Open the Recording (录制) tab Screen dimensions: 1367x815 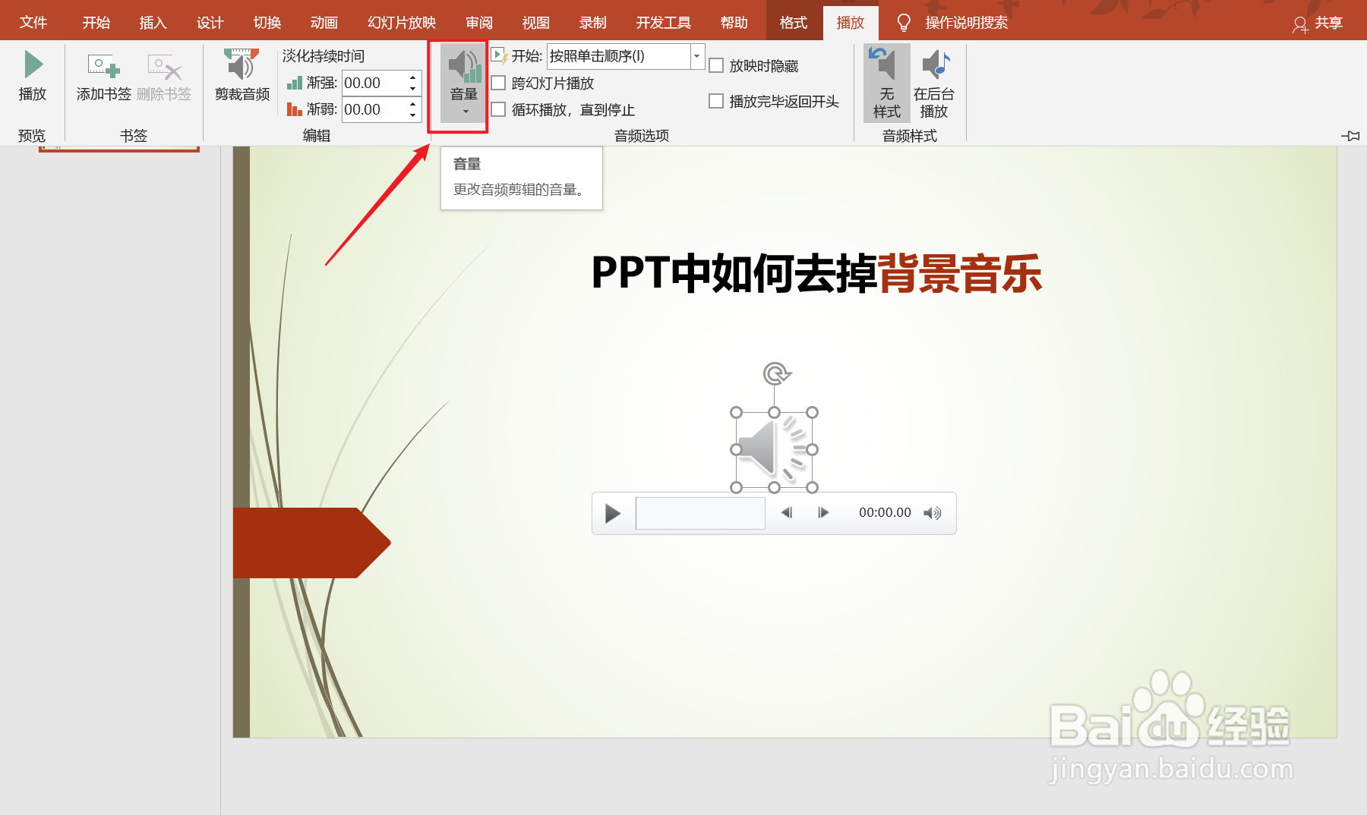click(593, 23)
